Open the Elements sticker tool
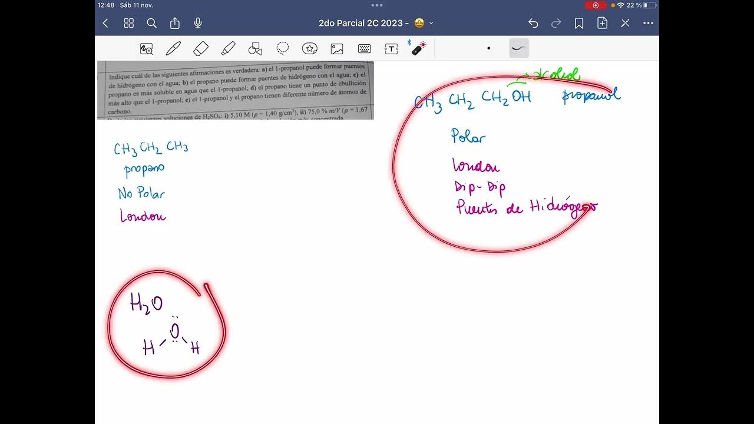754x424 pixels. point(310,49)
